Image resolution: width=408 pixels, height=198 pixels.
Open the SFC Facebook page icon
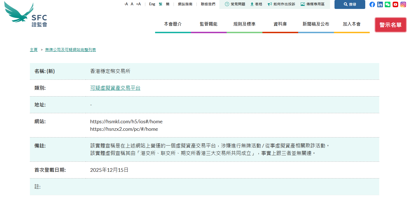pos(372,4)
